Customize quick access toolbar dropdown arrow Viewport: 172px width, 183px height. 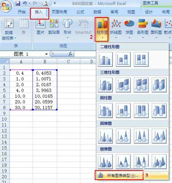[x=55, y=3]
